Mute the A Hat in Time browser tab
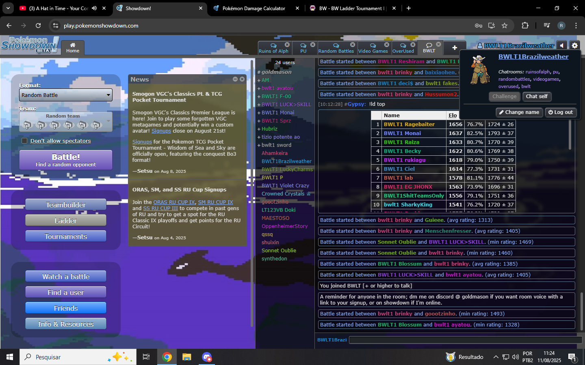This screenshot has height=365, width=585. (x=94, y=8)
